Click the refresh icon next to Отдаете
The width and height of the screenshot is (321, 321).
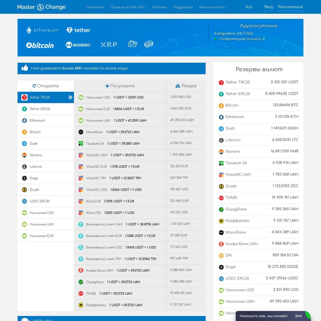(34, 86)
